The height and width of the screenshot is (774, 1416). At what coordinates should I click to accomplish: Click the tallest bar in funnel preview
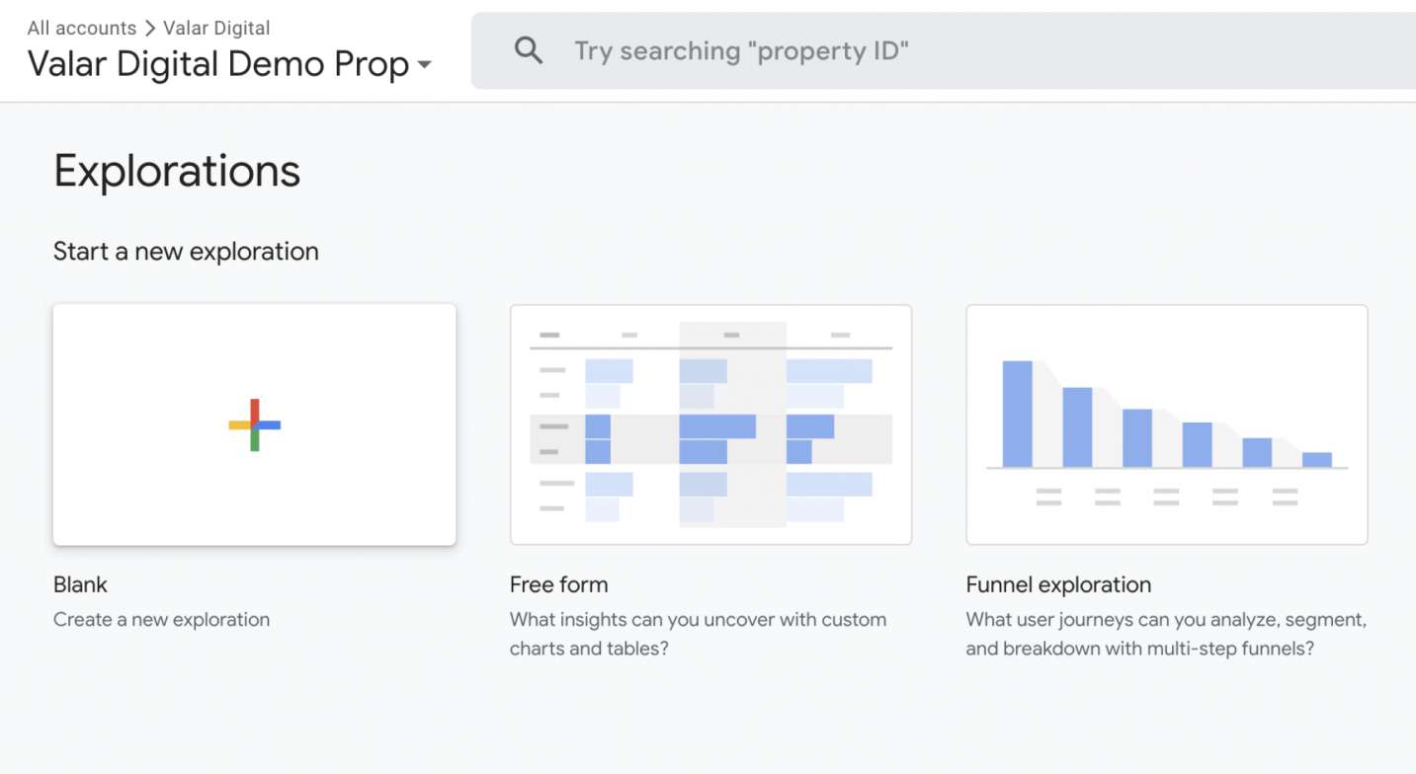1017,414
